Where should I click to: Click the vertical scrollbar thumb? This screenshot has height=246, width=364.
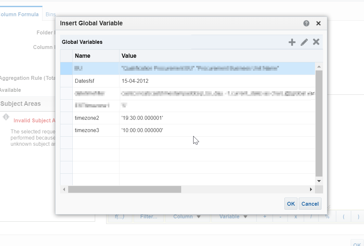point(319,123)
